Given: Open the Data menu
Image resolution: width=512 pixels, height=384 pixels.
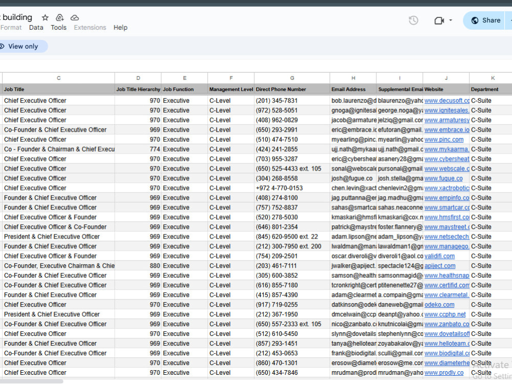Looking at the screenshot, I should point(36,28).
